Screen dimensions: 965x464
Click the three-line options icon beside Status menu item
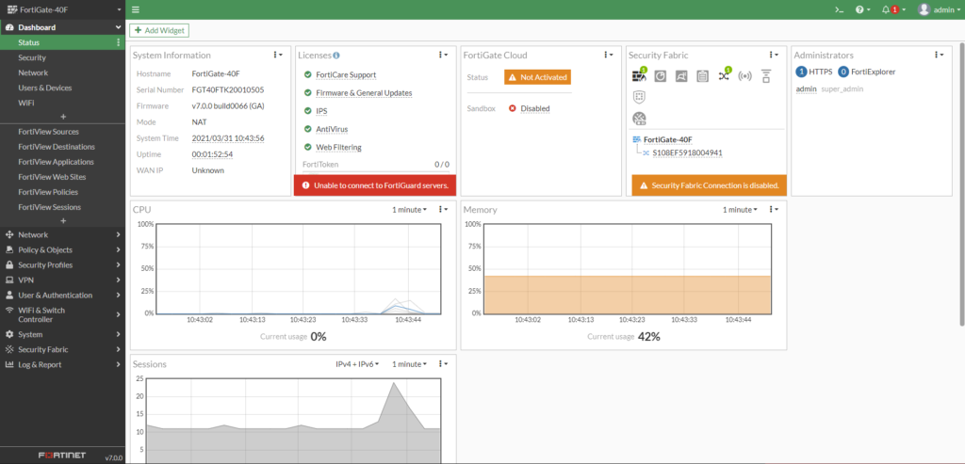click(x=118, y=42)
